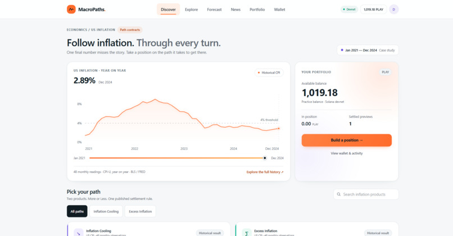Click the Inflation Cooling card title
Image resolution: width=453 pixels, height=236 pixels.
98,231
